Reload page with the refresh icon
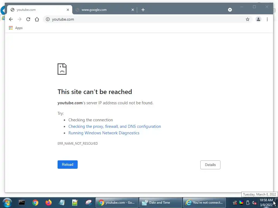The width and height of the screenshot is (278, 208). click(x=28, y=19)
